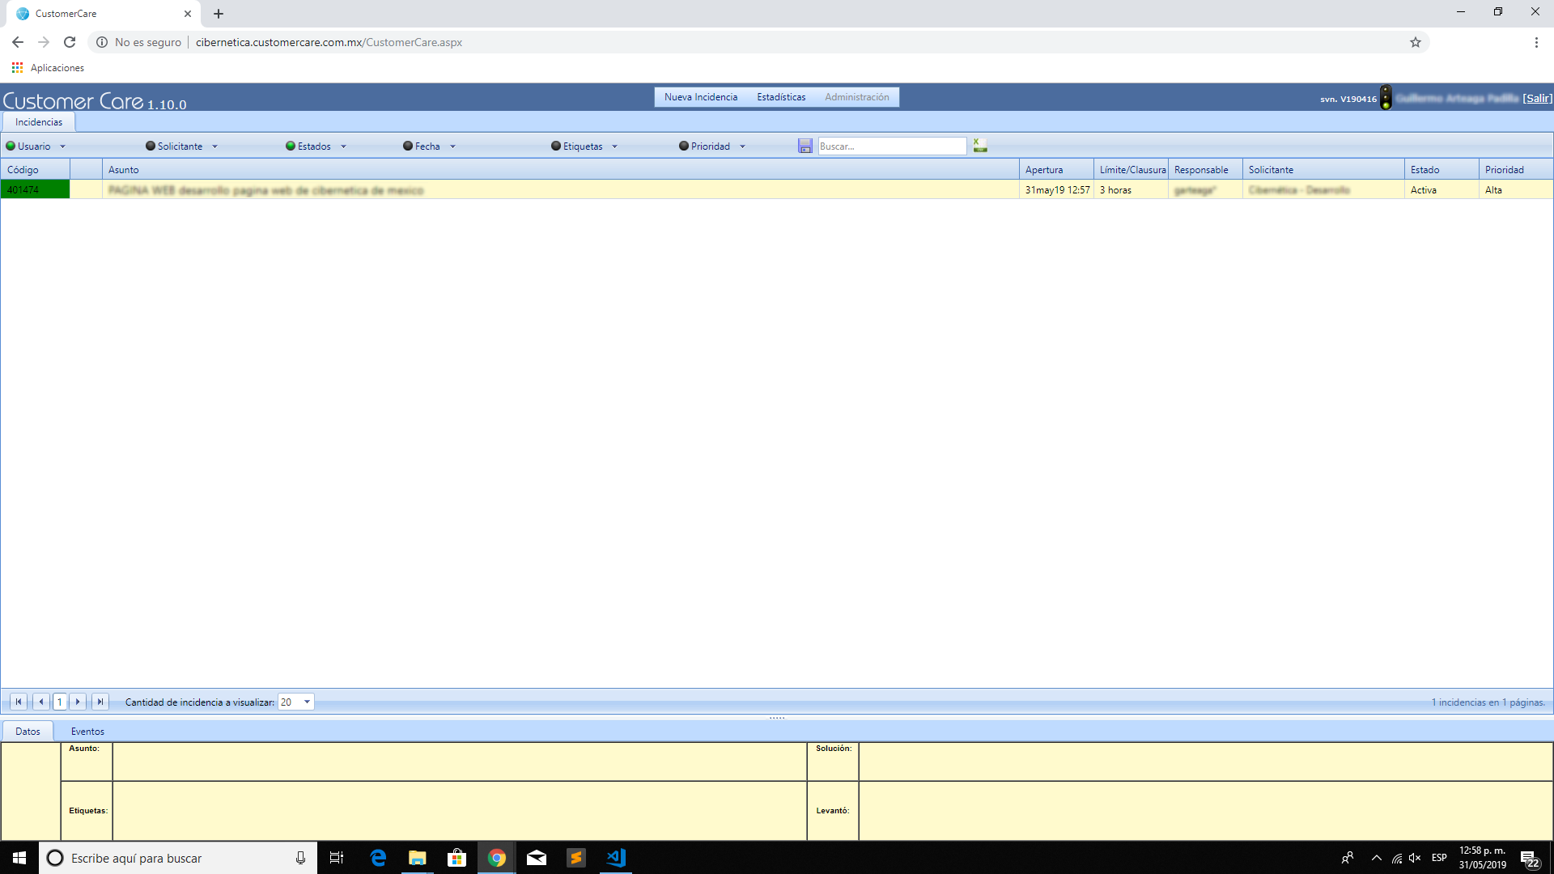Go to next page pager button

click(78, 702)
